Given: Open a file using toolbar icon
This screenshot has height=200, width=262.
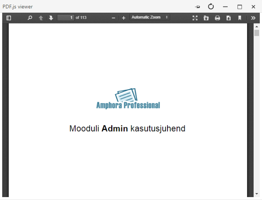Looking at the screenshot, I should pyautogui.click(x=206, y=18).
